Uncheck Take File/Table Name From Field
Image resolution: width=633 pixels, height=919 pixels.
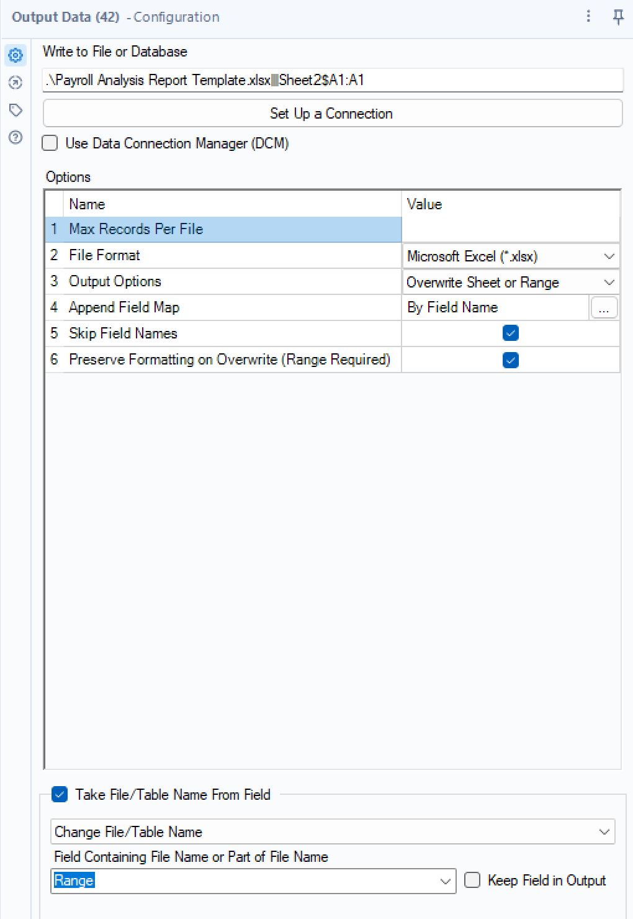60,794
